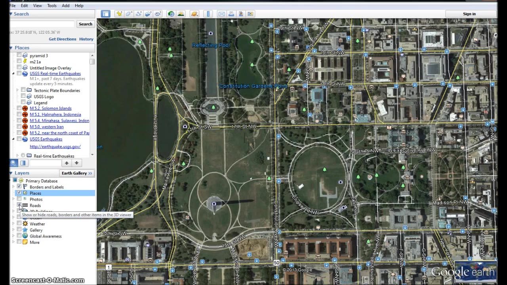Open the Earth Gallery button

tap(77, 173)
